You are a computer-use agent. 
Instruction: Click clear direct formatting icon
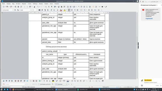point(58,10)
